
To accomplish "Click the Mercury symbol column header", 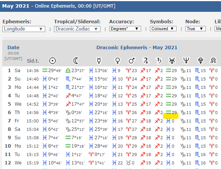I will point(99,61).
